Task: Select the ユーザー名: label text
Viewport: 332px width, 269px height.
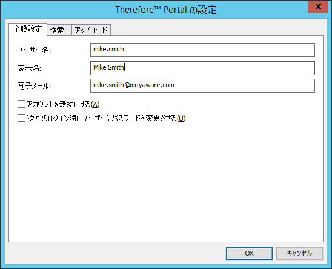Action: [x=34, y=50]
